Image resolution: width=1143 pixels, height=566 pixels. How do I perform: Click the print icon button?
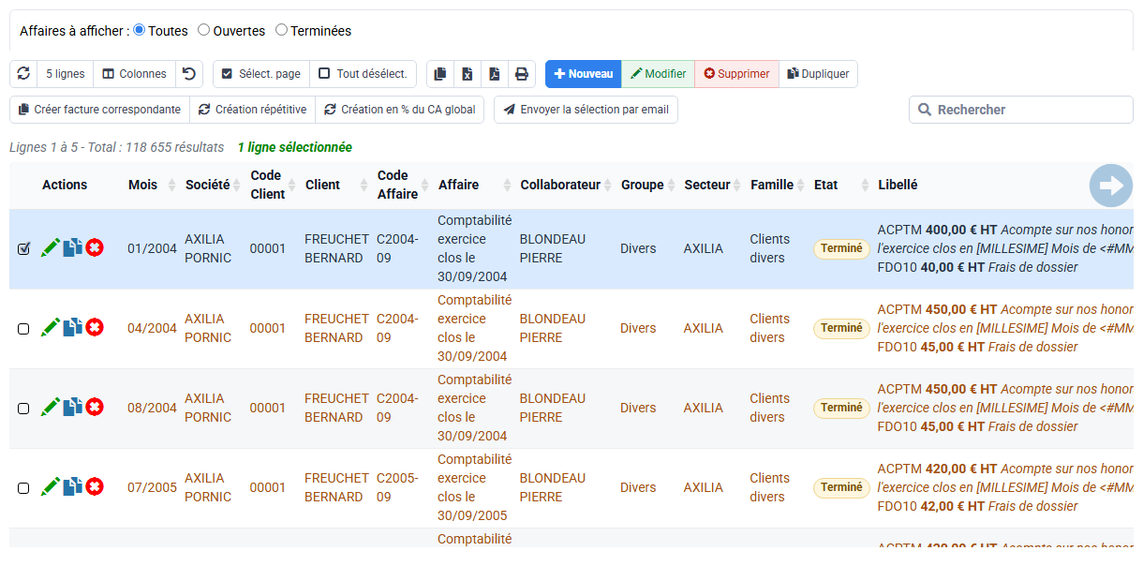[522, 74]
